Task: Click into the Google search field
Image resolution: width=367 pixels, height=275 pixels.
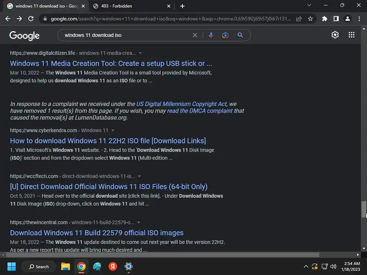Action: click(x=127, y=35)
